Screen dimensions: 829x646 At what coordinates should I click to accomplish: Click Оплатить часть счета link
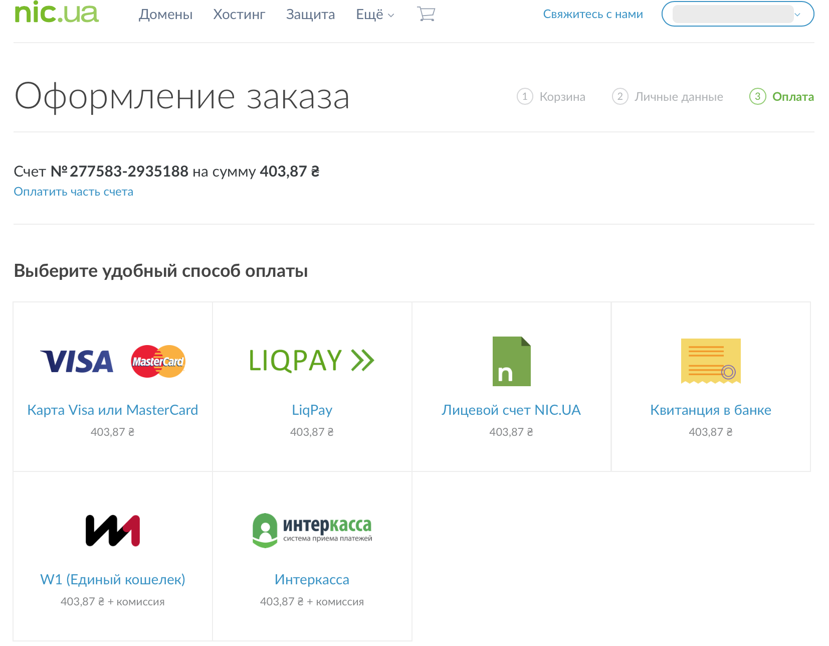[x=74, y=192]
